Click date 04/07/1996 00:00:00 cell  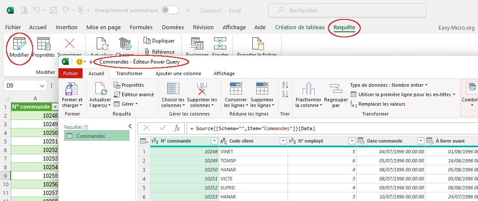point(391,151)
